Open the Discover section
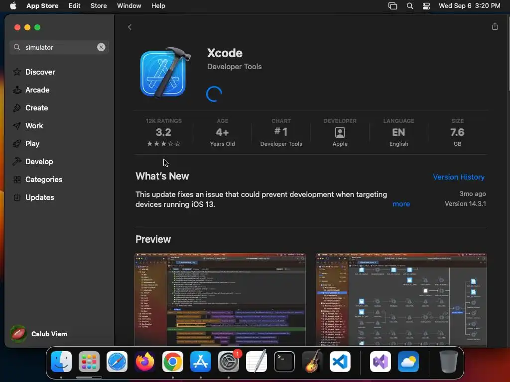The image size is (510, 382). click(34, 72)
